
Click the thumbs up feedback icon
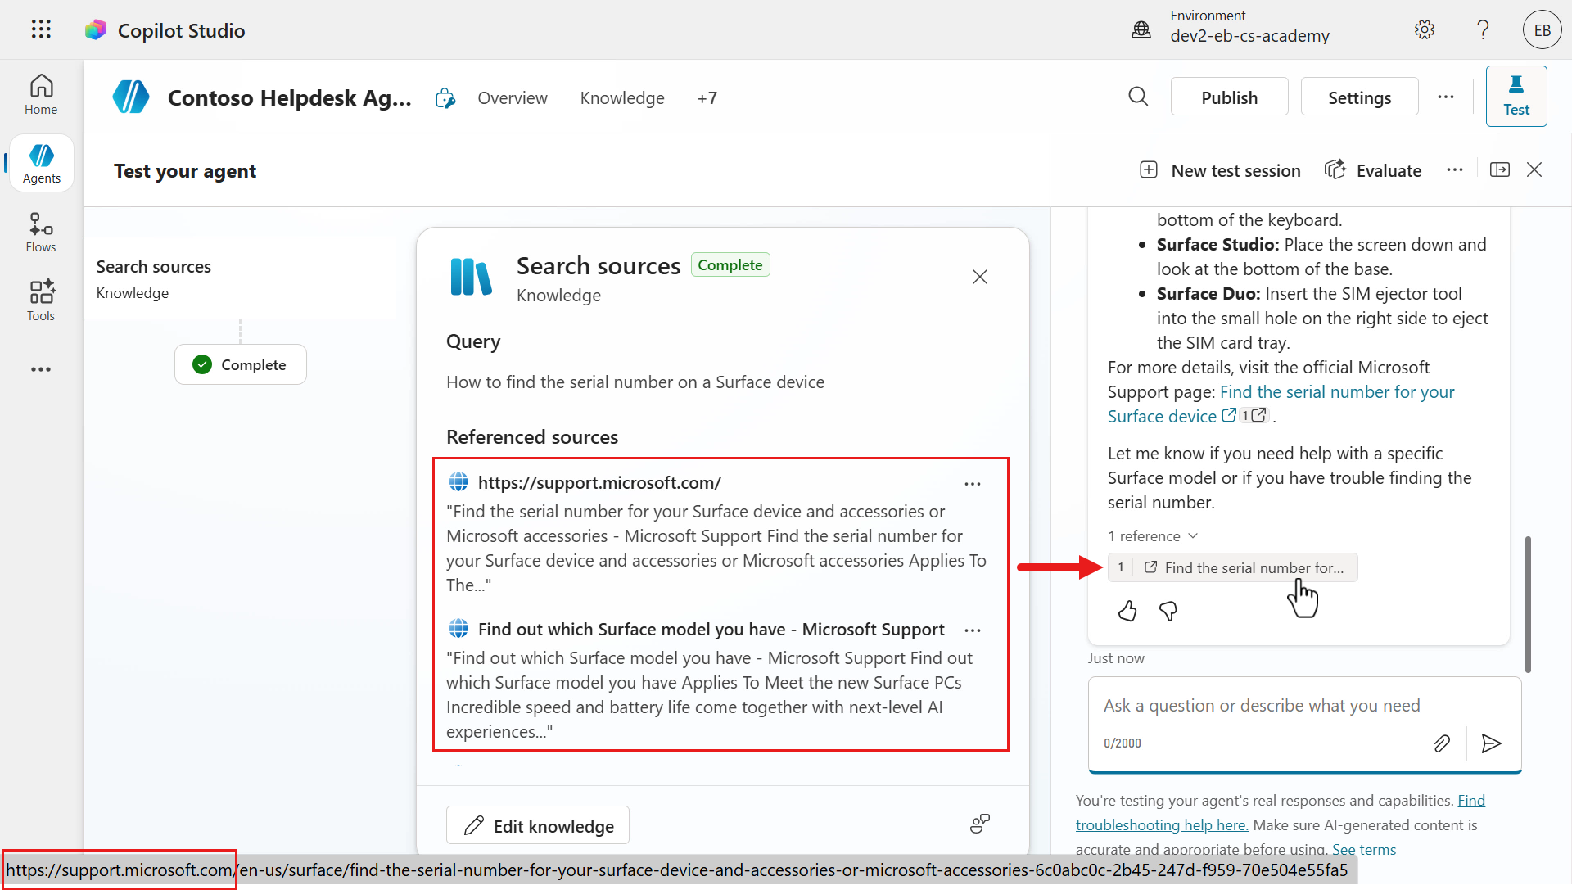pyautogui.click(x=1127, y=612)
